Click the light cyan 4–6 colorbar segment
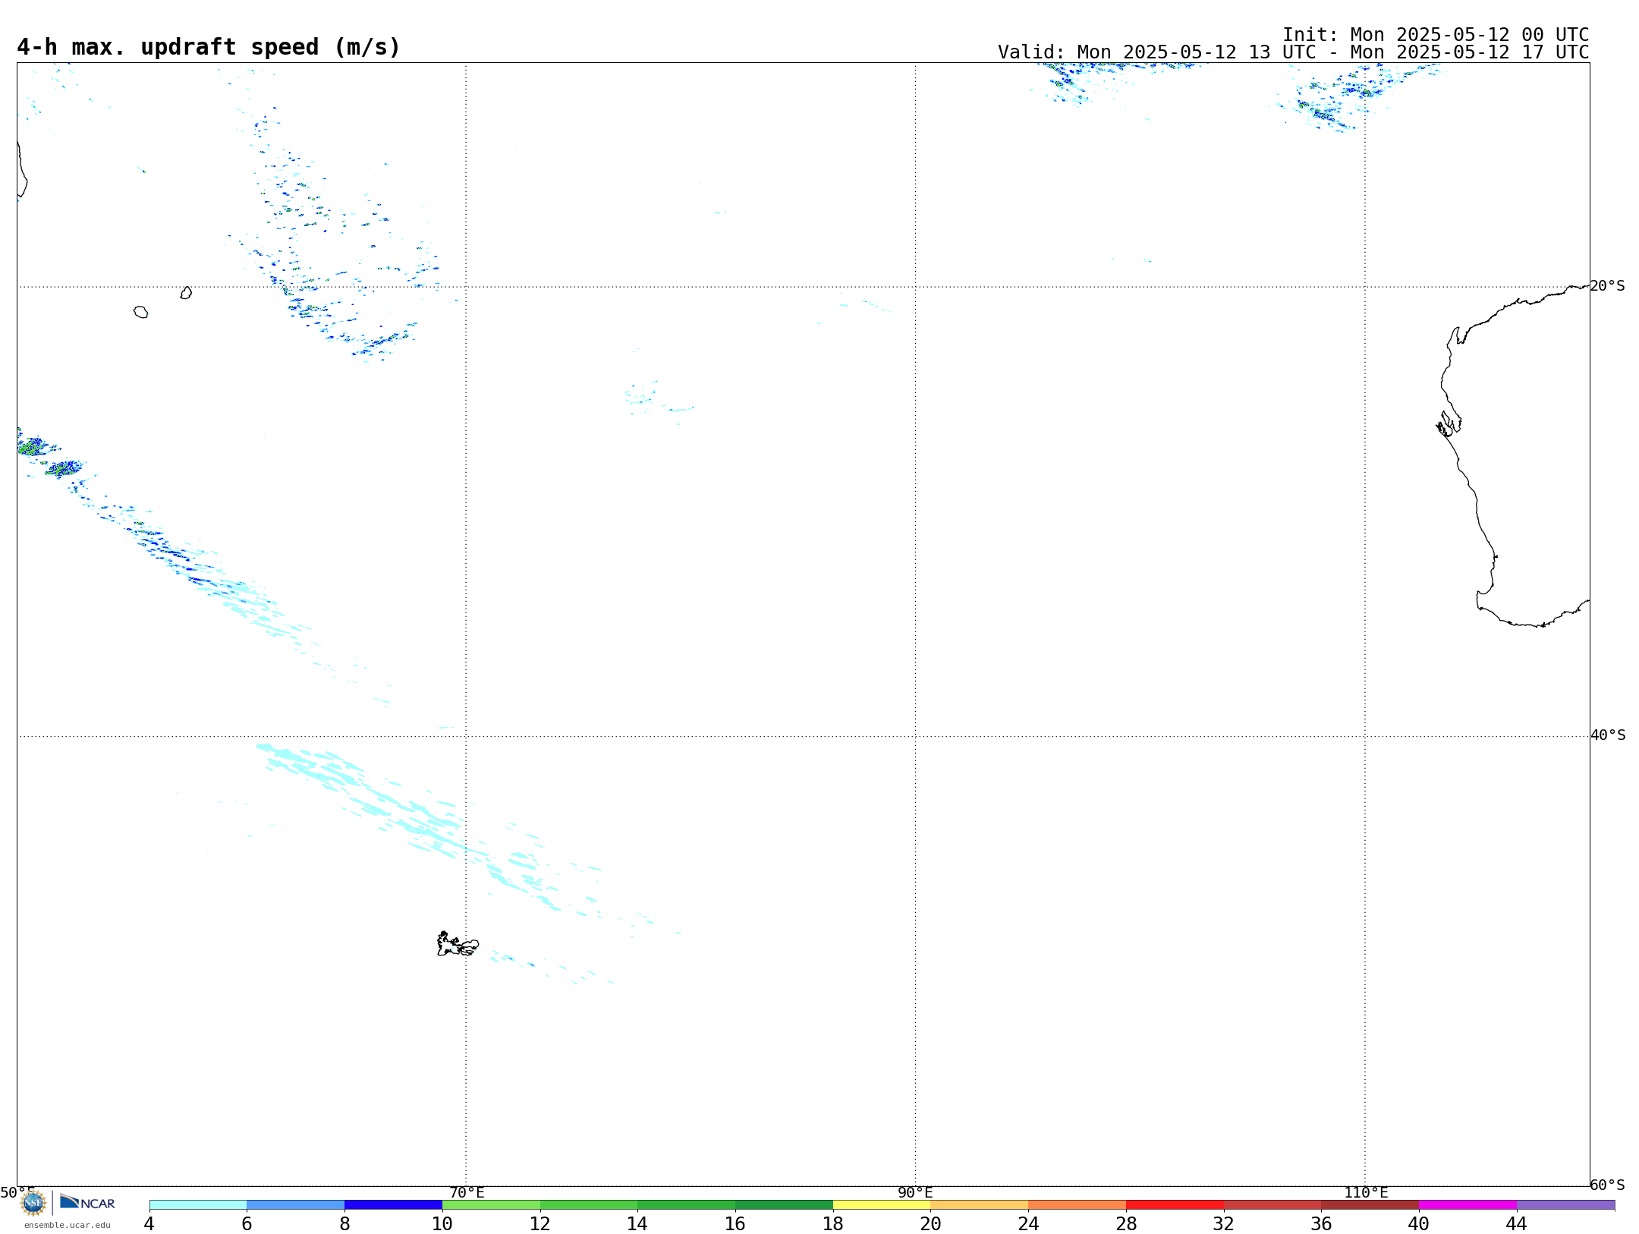 click(x=198, y=1205)
